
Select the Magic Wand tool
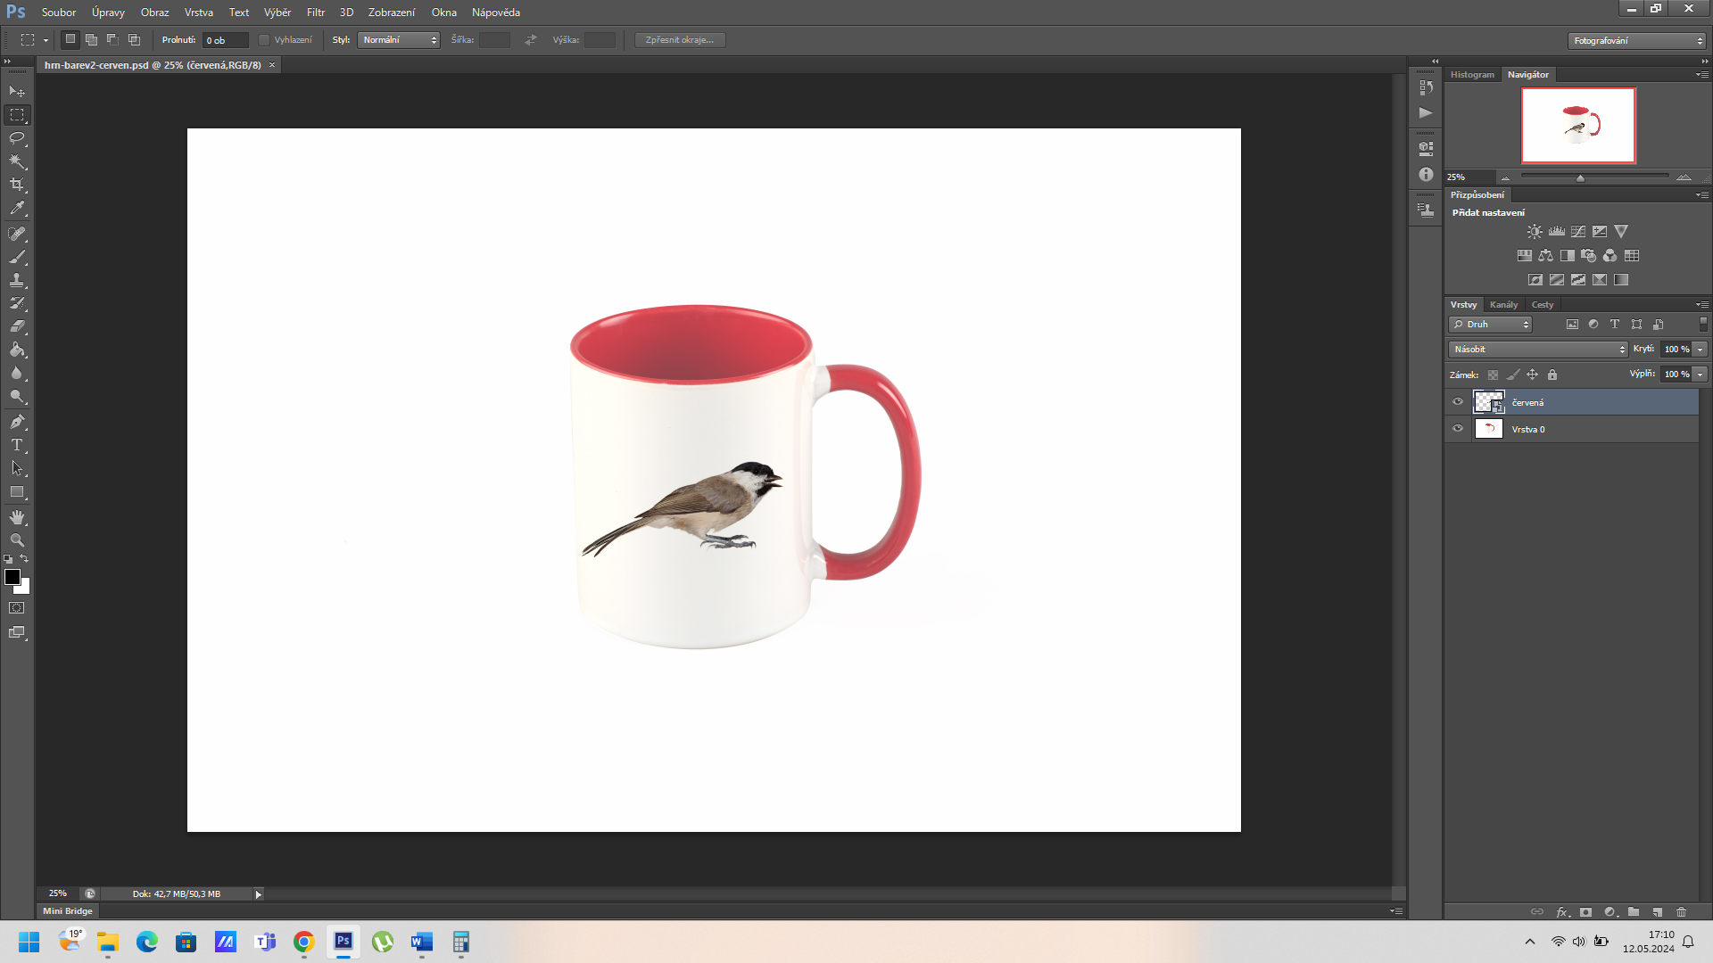click(17, 161)
